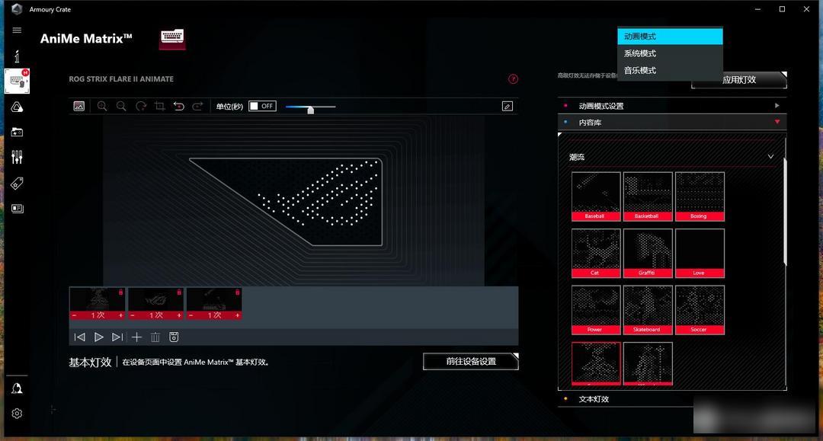Choose the Power animation thumbnail
Viewport: 823px width, 441px height.
tap(596, 310)
